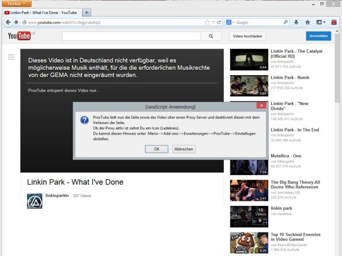Open Linkin Park - Numb title link
The height and width of the screenshot is (256, 342).
(290, 77)
